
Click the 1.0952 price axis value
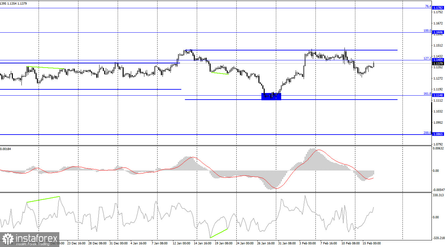(438, 123)
